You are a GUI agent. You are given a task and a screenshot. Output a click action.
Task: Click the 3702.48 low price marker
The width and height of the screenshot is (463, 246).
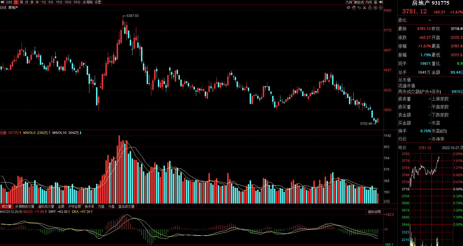366,124
